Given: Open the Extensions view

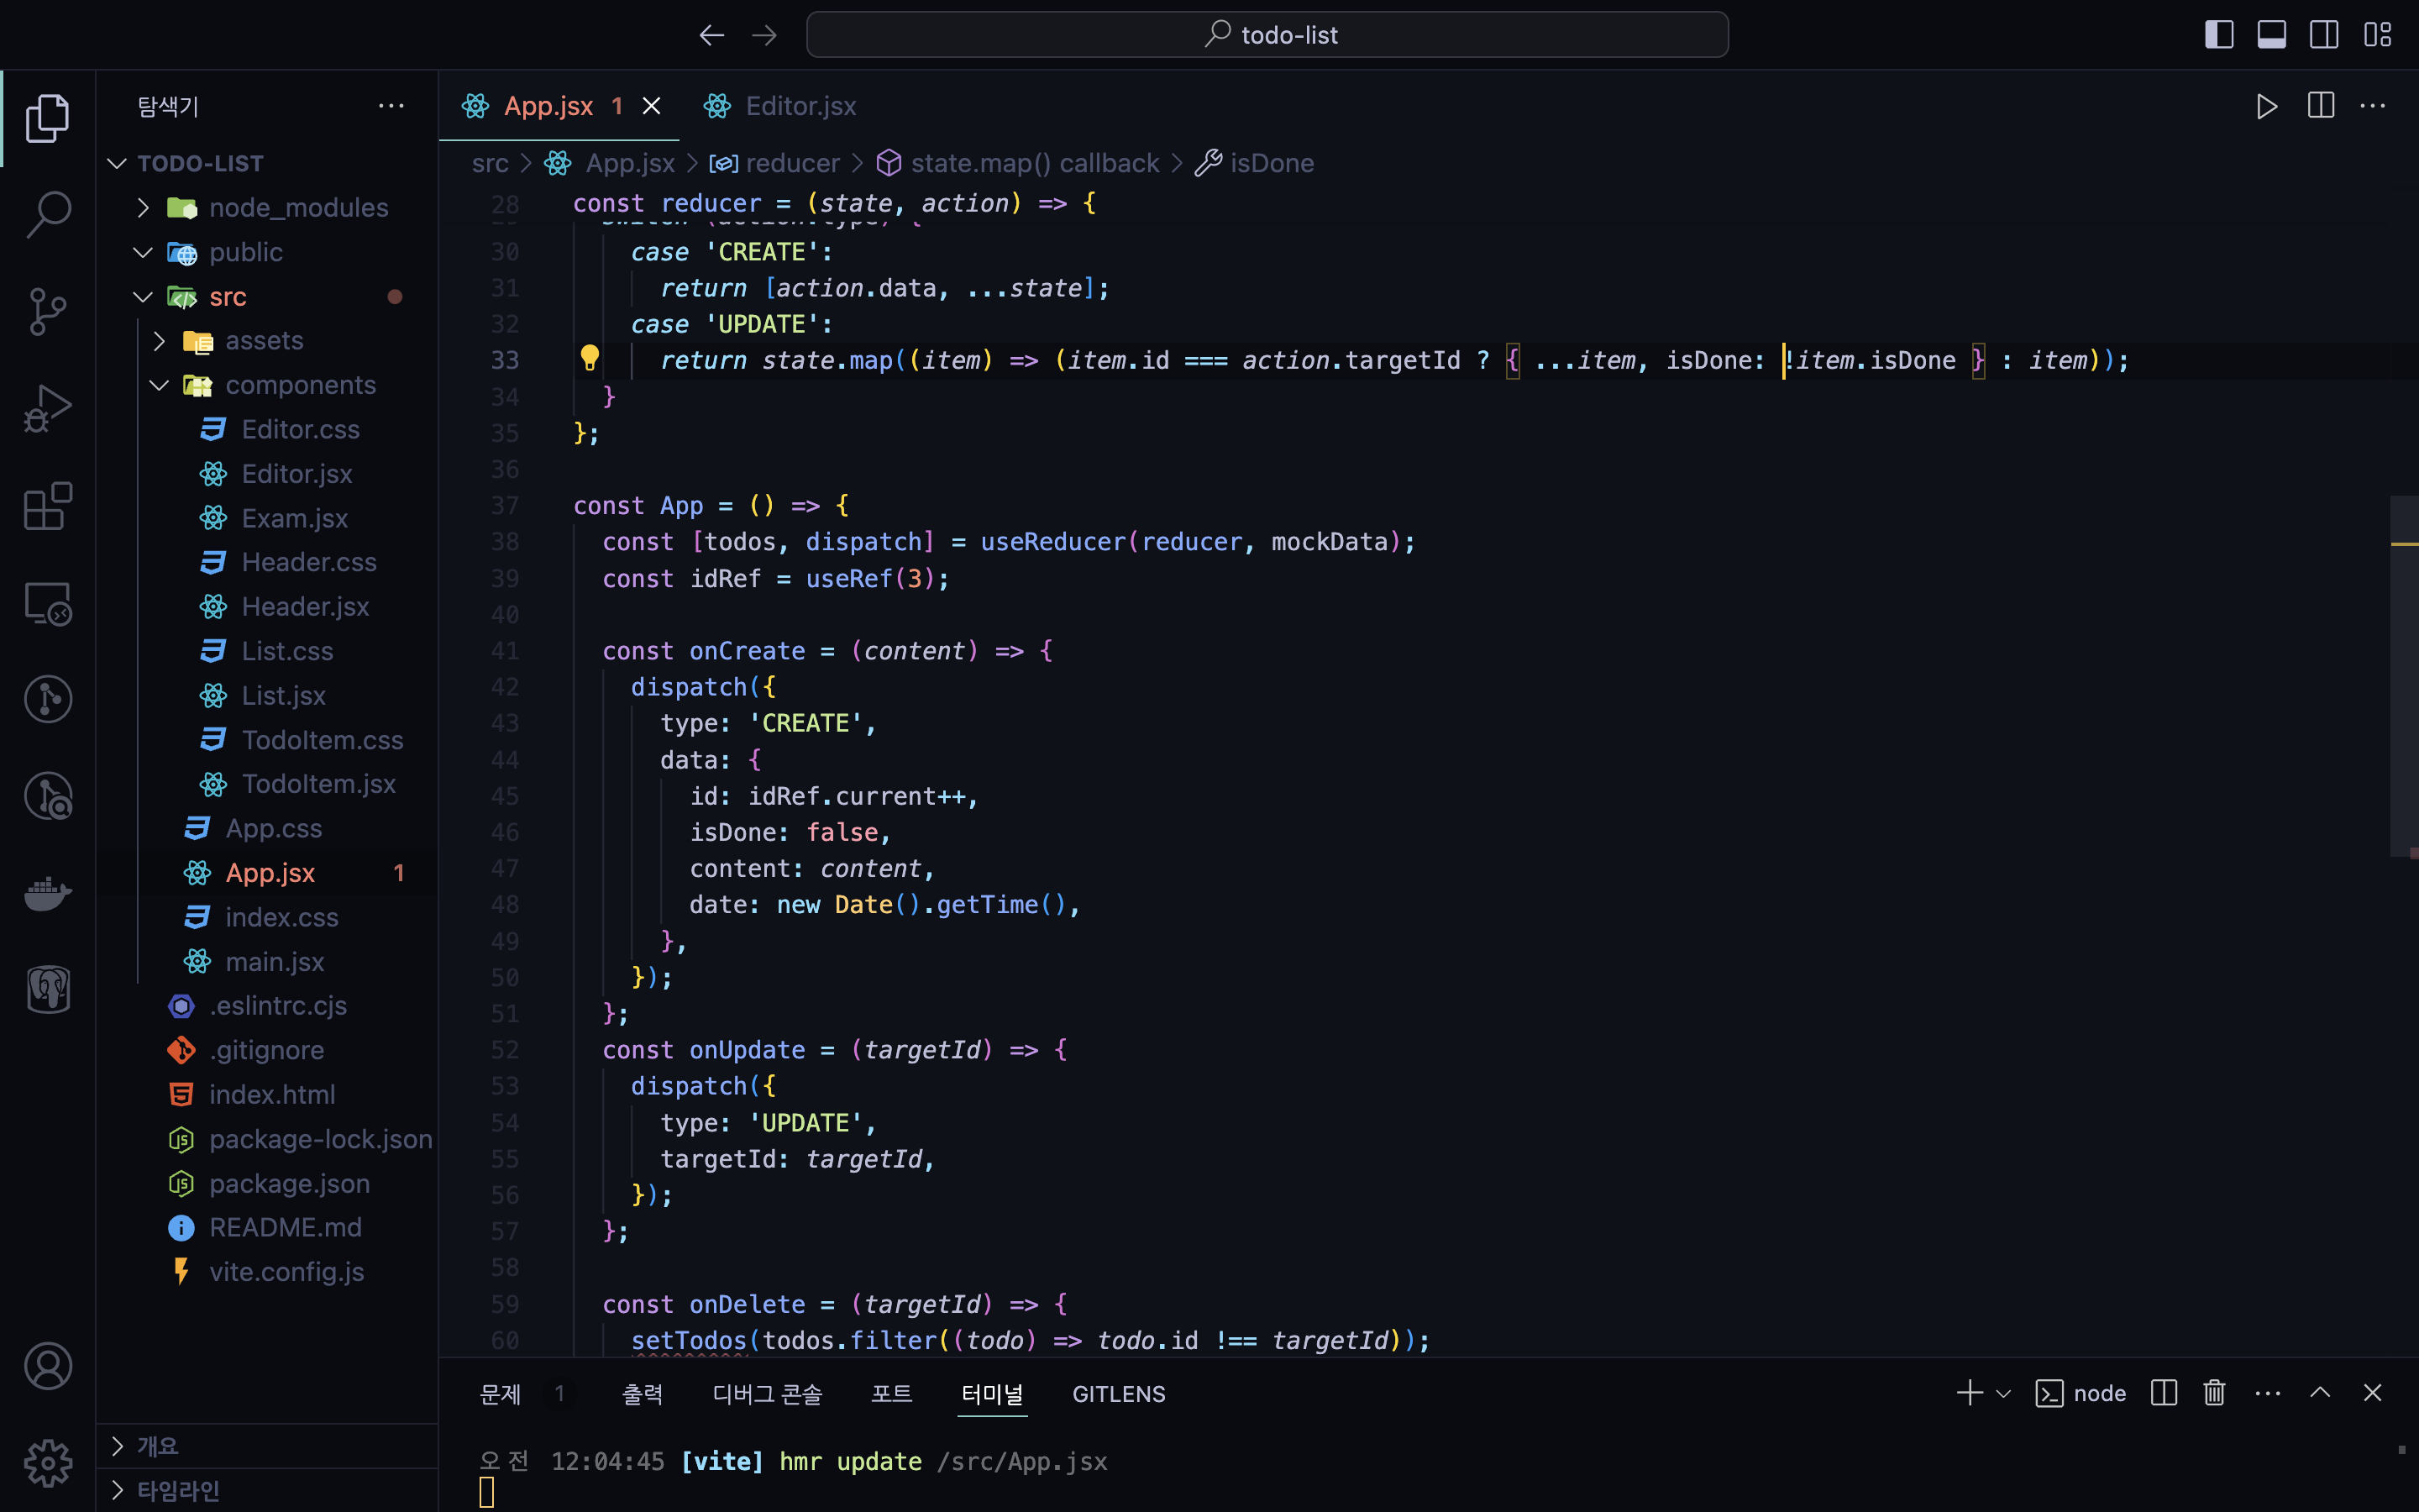Looking at the screenshot, I should coord(47,506).
